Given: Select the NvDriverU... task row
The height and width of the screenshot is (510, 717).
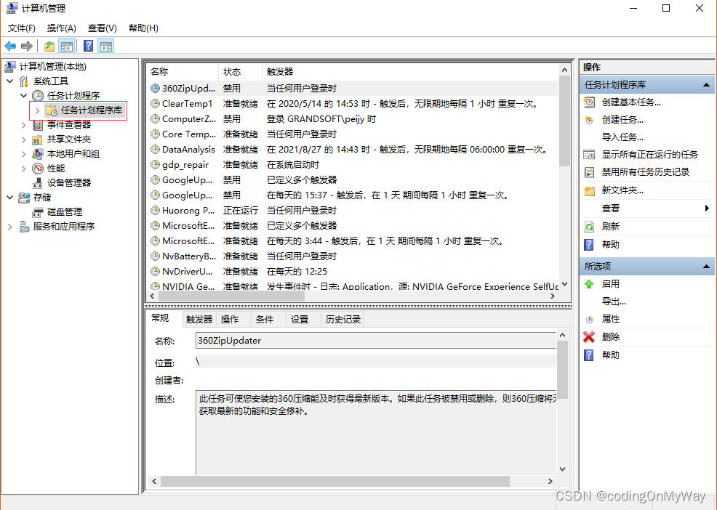Looking at the screenshot, I should click(x=352, y=272).
